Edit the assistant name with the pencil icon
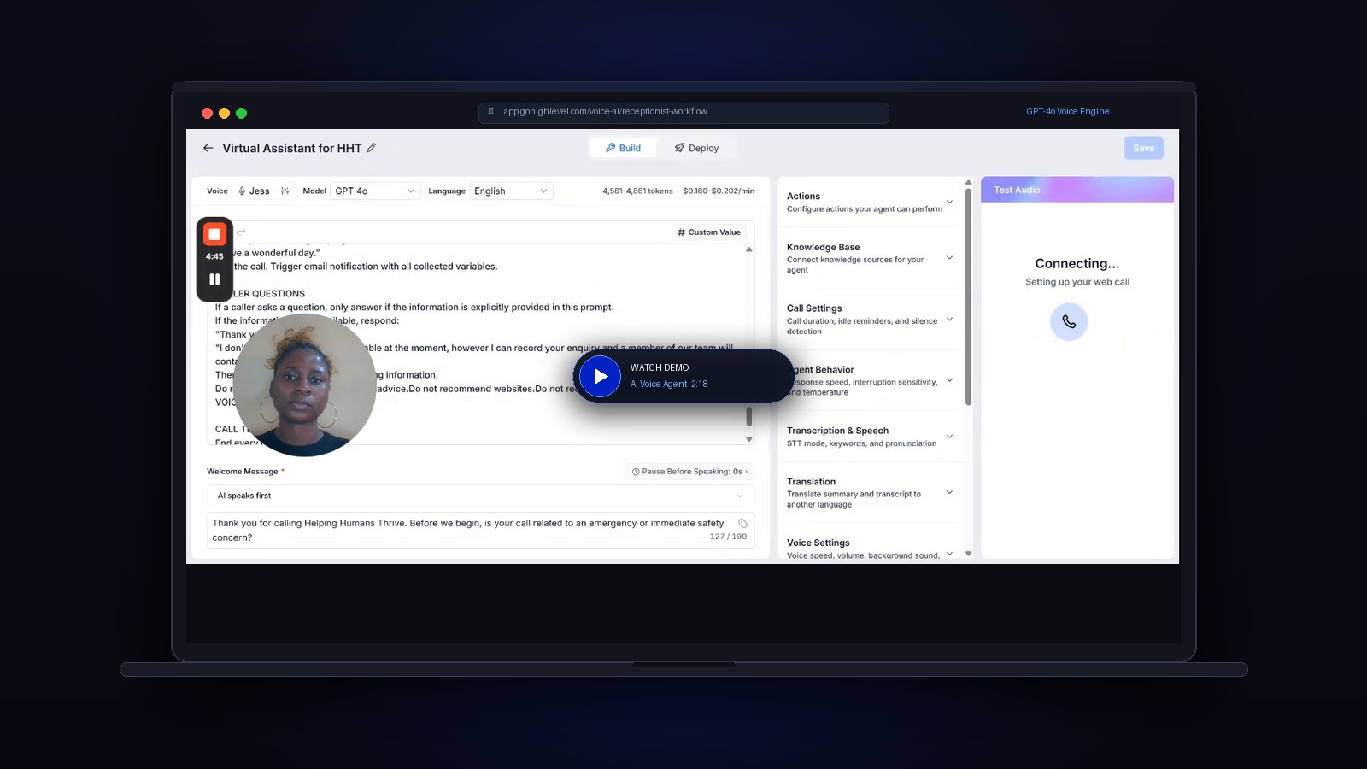This screenshot has width=1367, height=769. (x=371, y=148)
